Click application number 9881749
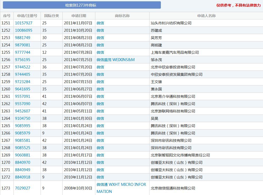The width and height of the screenshot is (263, 195). [x=23, y=38]
